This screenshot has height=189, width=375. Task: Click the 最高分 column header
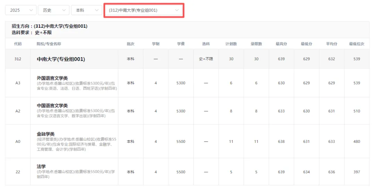pyautogui.click(x=281, y=44)
